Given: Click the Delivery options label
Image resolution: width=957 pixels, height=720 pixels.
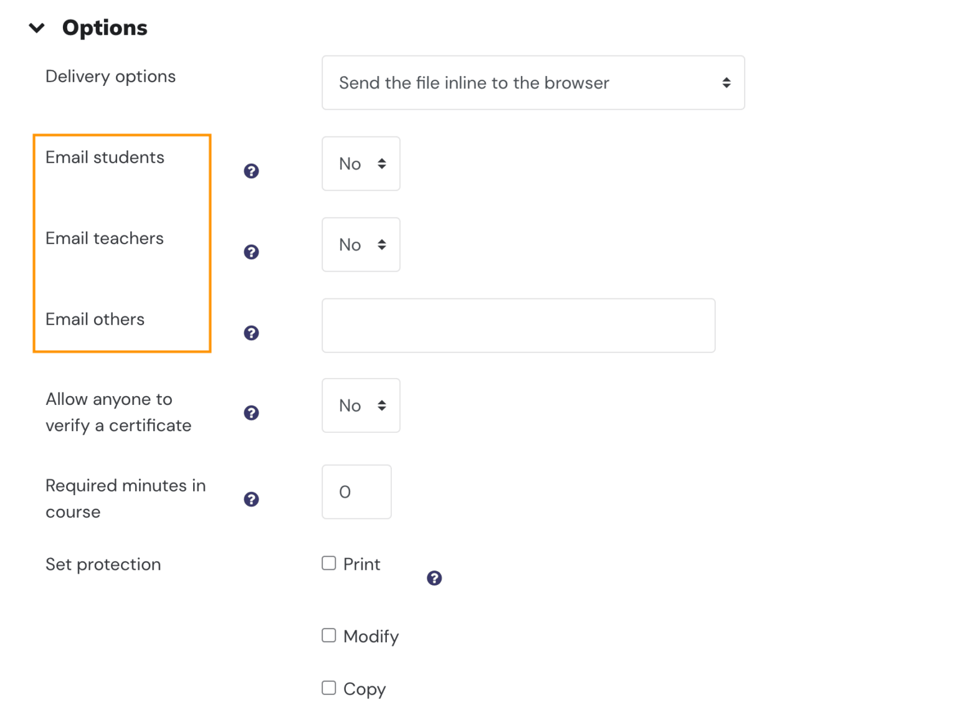Looking at the screenshot, I should click(x=110, y=76).
